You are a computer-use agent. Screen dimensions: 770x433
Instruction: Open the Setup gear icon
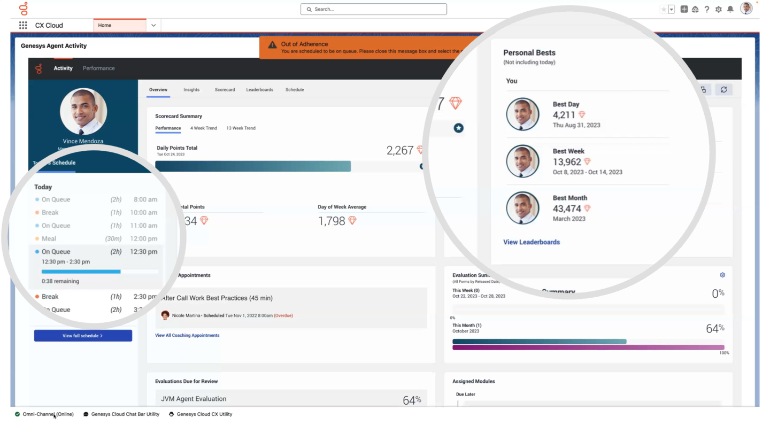pyautogui.click(x=719, y=9)
